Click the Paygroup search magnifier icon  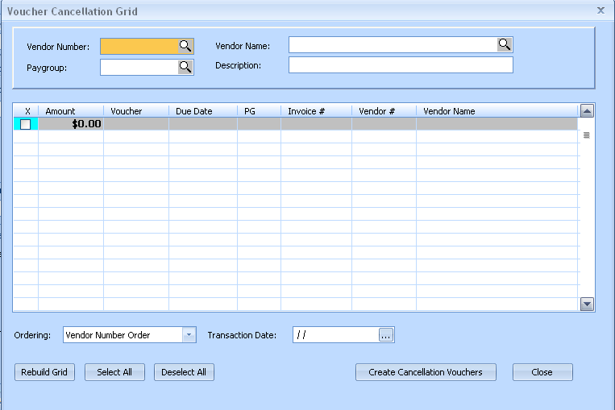pyautogui.click(x=185, y=68)
